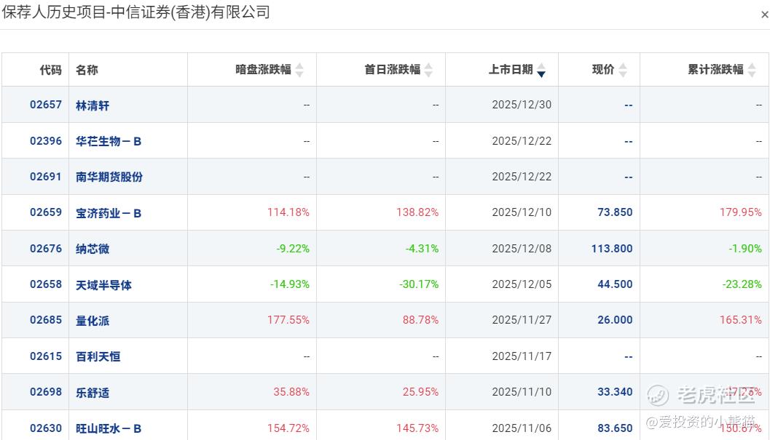This screenshot has width=770, height=440.
Task: Click stock code 02396
Action: (x=46, y=141)
